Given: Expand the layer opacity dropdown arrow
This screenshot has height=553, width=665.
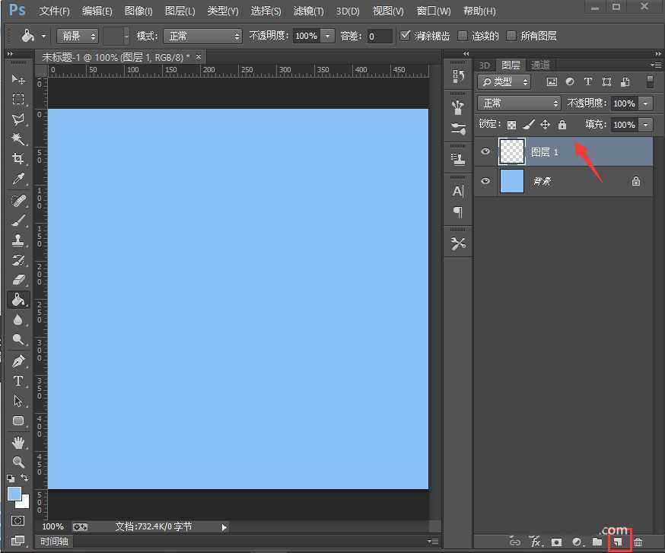Looking at the screenshot, I should [x=646, y=103].
